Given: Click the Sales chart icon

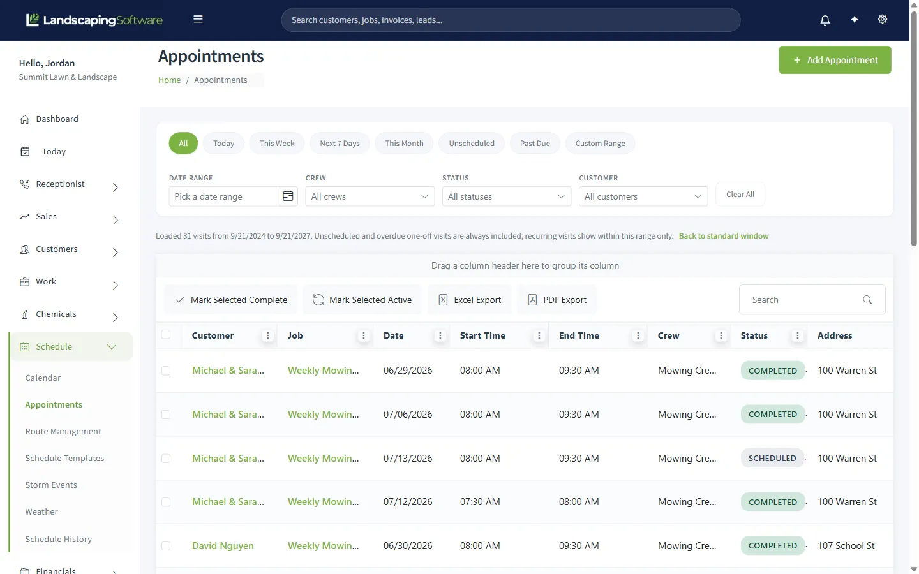Looking at the screenshot, I should point(25,216).
